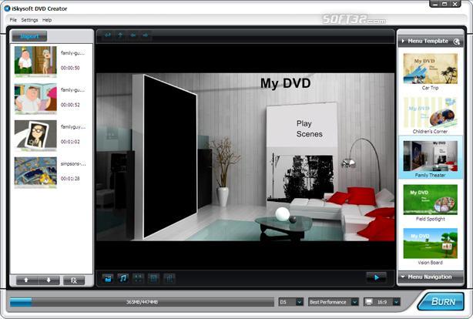The height and width of the screenshot is (319, 473).
Task: Go to next menu page arrow
Action: pyautogui.click(x=146, y=35)
